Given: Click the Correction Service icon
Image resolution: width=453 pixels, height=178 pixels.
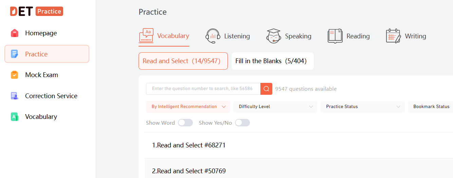Looking at the screenshot, I should click(14, 96).
